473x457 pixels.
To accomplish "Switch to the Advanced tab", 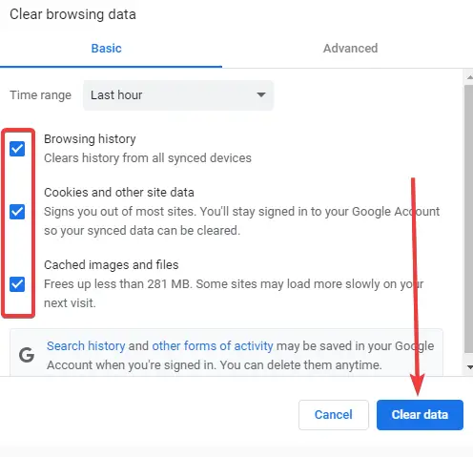I will pos(350,49).
